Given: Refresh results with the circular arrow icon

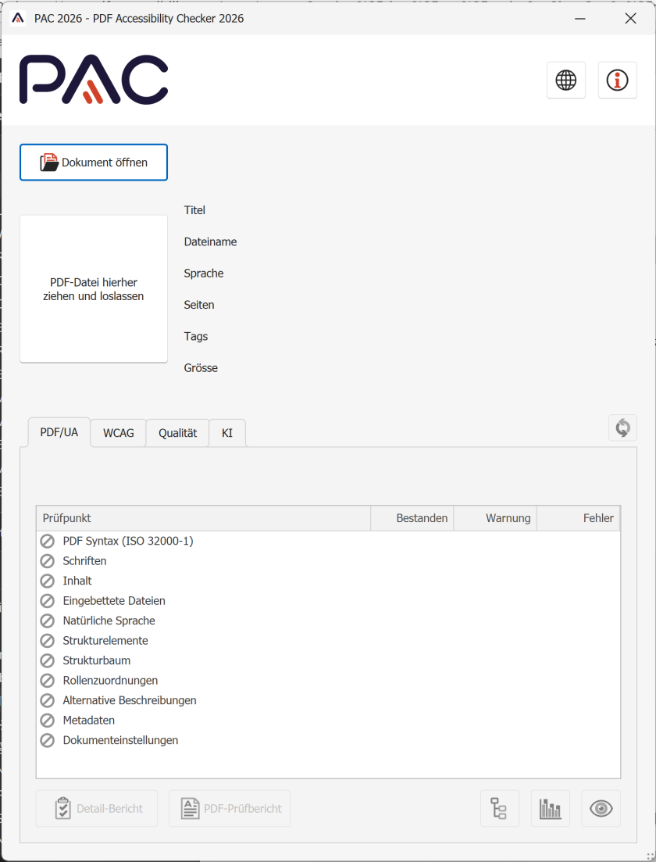Looking at the screenshot, I should [622, 427].
